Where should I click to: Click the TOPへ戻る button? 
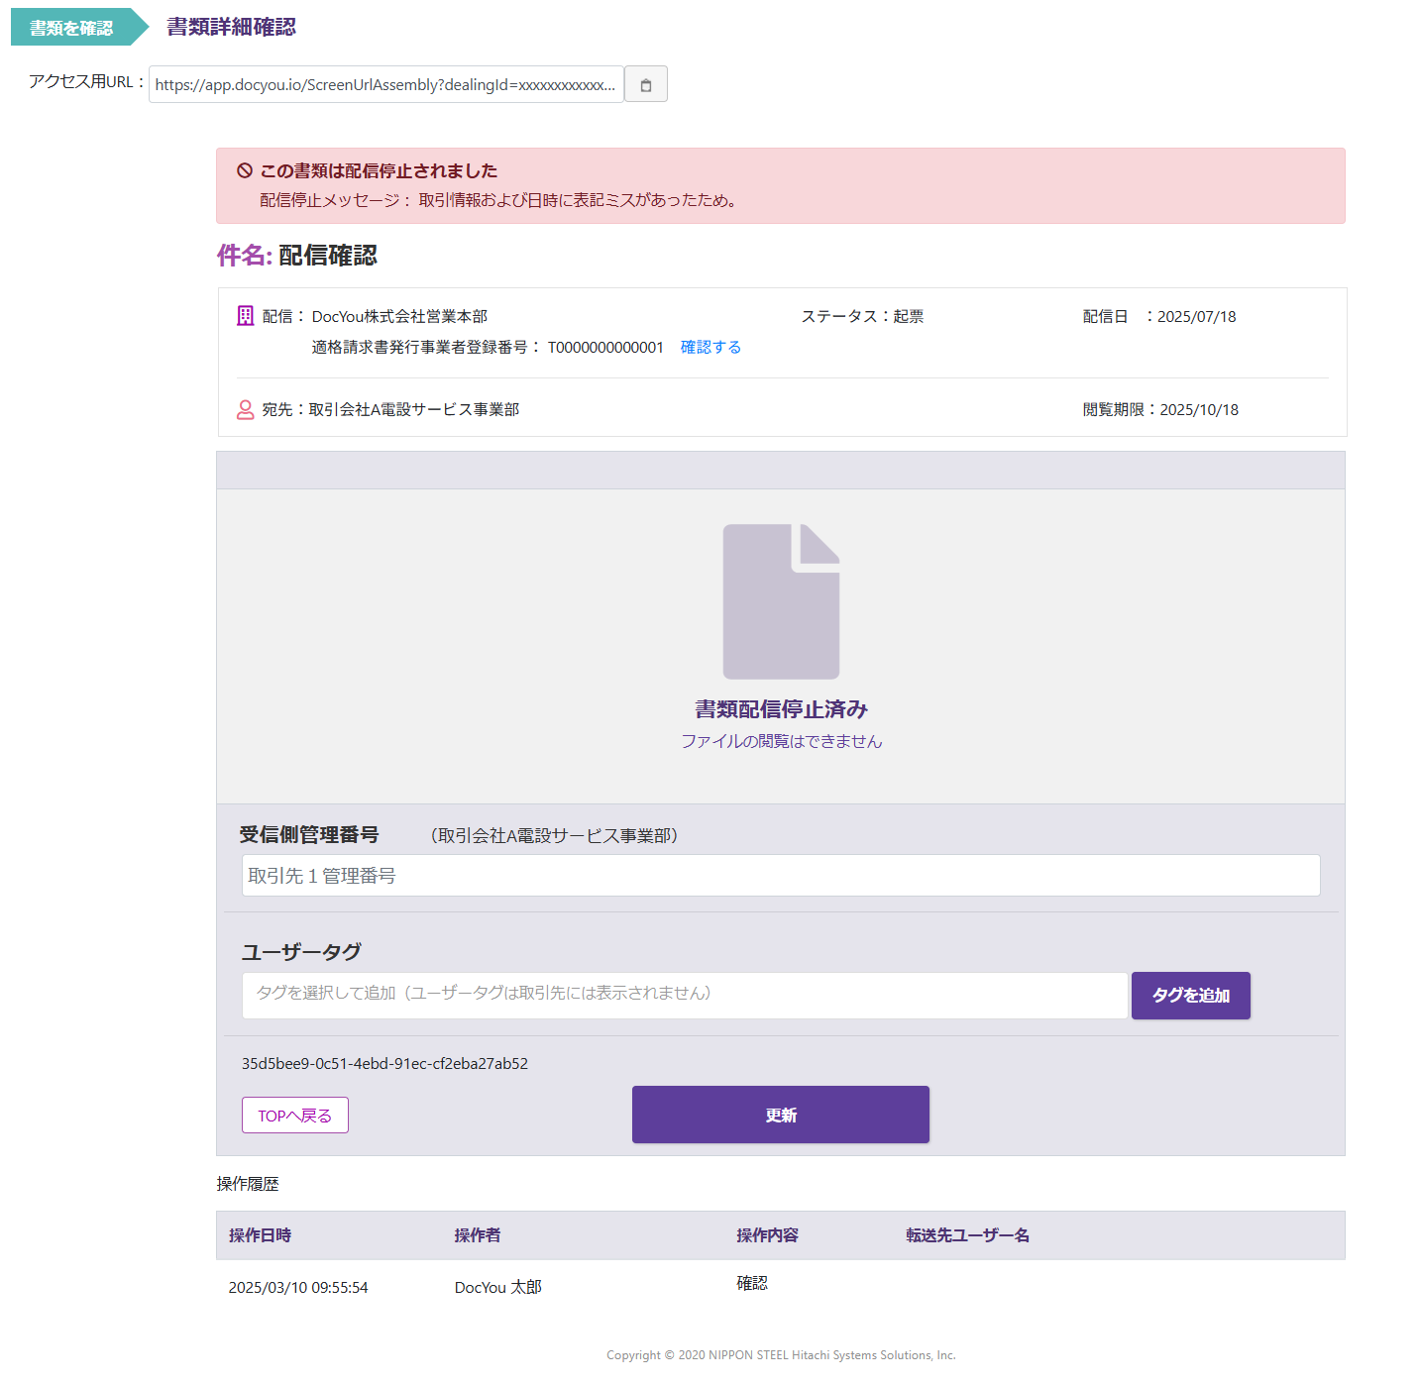pos(294,1116)
